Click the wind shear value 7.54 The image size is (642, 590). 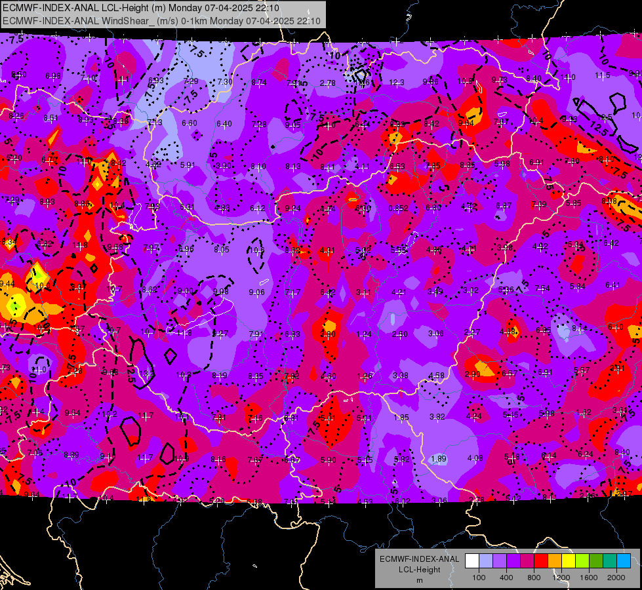tap(542, 288)
